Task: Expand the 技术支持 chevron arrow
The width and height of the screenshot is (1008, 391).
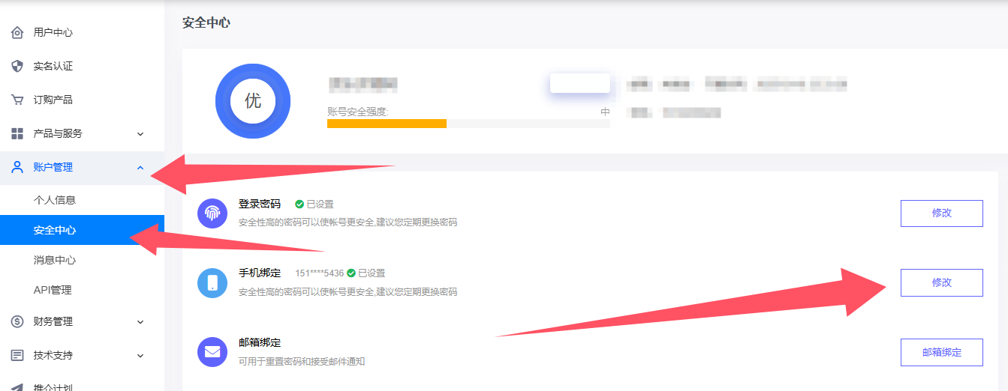Action: (x=140, y=356)
